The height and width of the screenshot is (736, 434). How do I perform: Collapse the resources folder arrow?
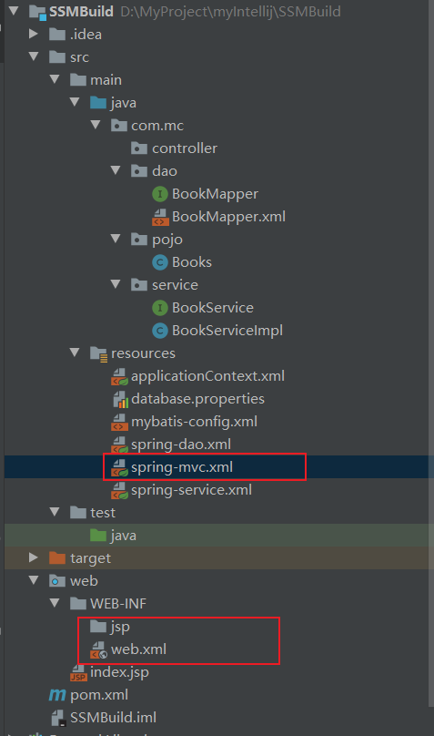(75, 353)
